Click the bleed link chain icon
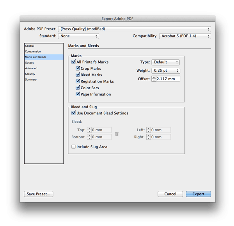The height and width of the screenshot is (226, 234). point(117,134)
